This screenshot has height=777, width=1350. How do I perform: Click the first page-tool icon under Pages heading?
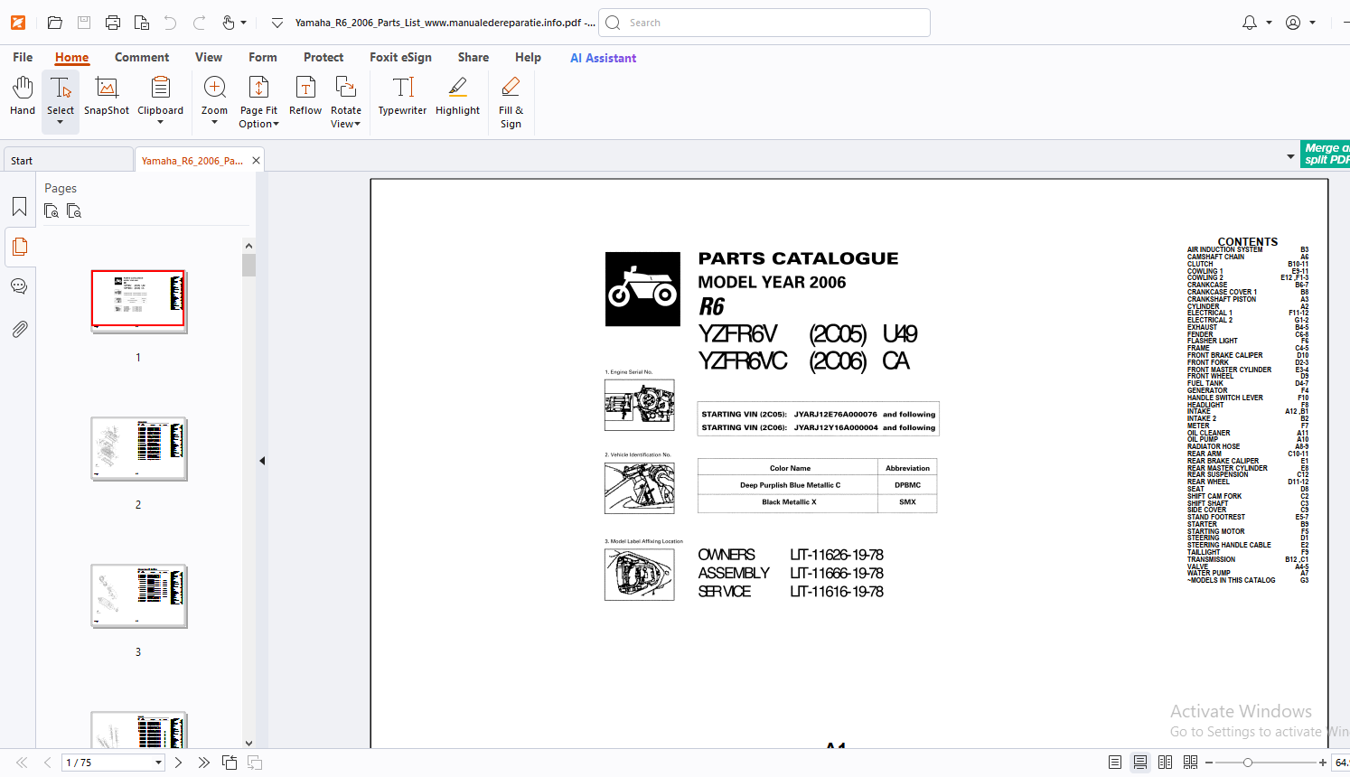tap(52, 211)
